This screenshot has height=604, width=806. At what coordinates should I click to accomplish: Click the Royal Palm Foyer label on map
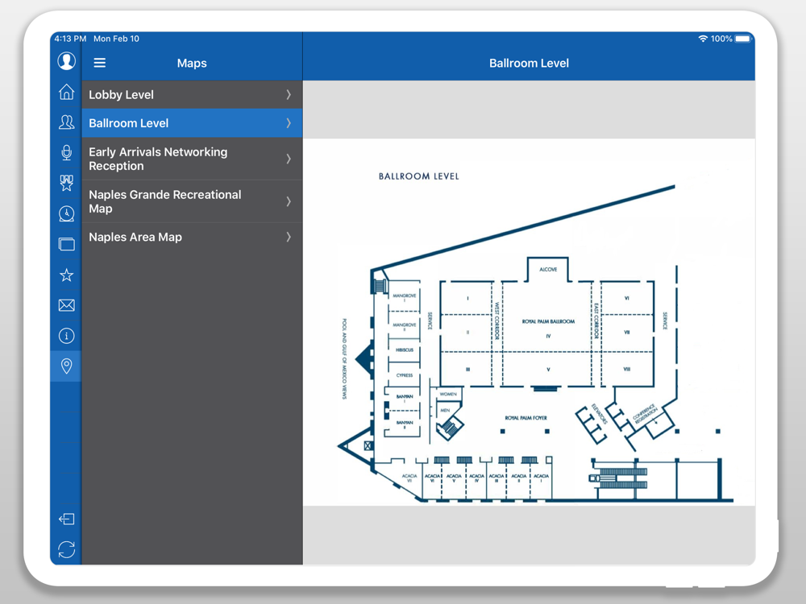(526, 417)
